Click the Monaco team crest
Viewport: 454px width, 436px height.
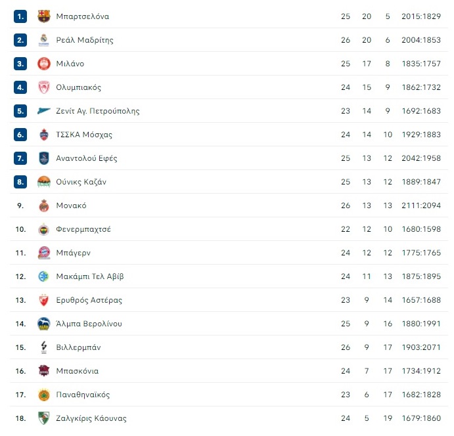44,206
